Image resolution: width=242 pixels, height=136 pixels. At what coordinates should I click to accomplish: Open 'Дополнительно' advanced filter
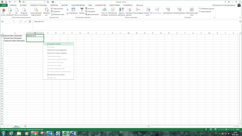92,14
